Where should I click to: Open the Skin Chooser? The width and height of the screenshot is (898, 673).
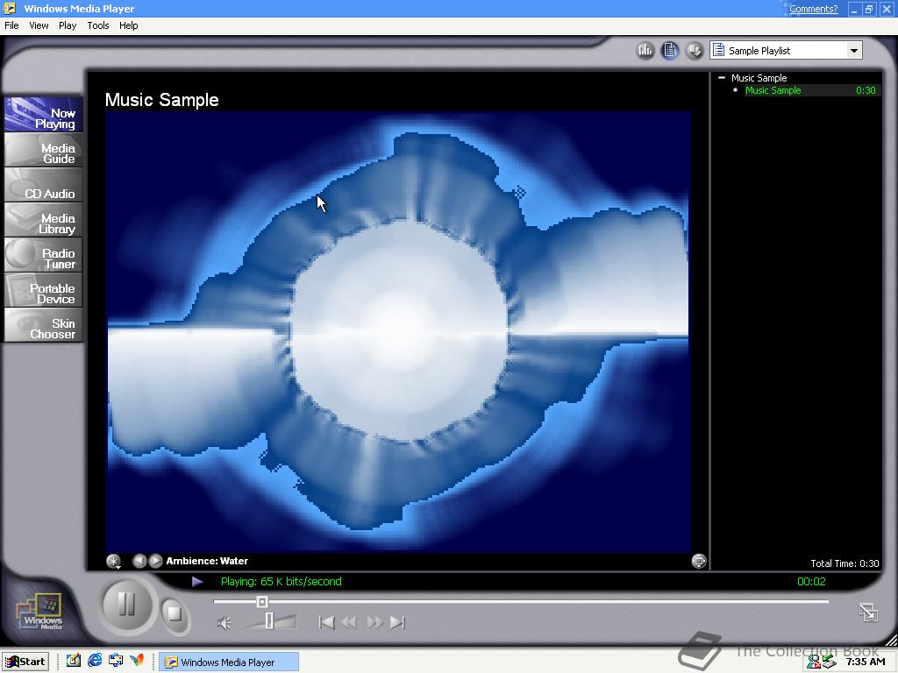point(44,326)
